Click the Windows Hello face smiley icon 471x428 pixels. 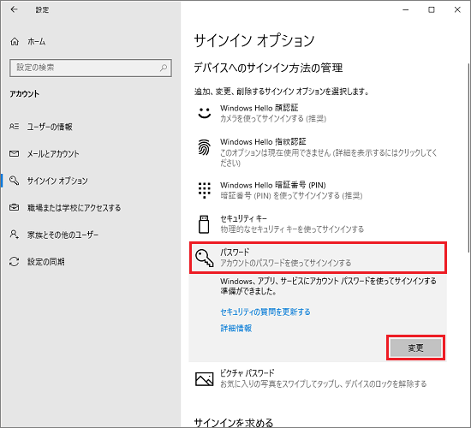click(205, 113)
